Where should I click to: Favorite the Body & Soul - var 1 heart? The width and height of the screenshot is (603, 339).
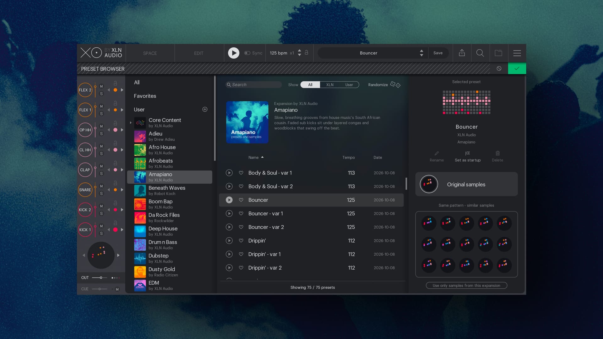(x=241, y=173)
